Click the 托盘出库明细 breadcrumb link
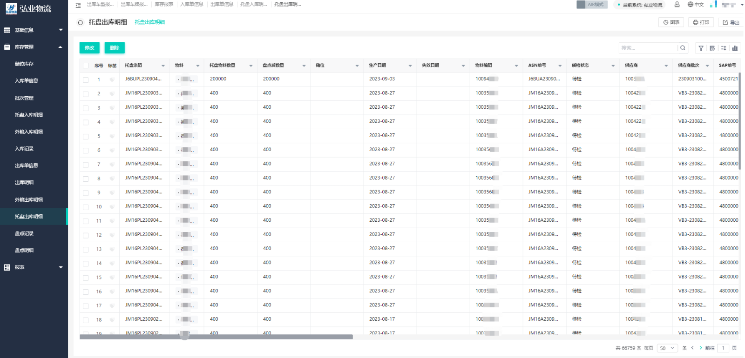745x358 pixels. [x=149, y=22]
